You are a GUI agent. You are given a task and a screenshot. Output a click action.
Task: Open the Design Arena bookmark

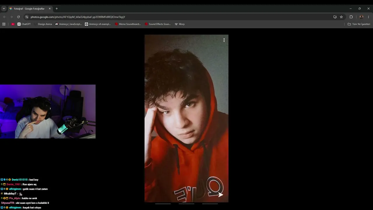[x=43, y=24]
